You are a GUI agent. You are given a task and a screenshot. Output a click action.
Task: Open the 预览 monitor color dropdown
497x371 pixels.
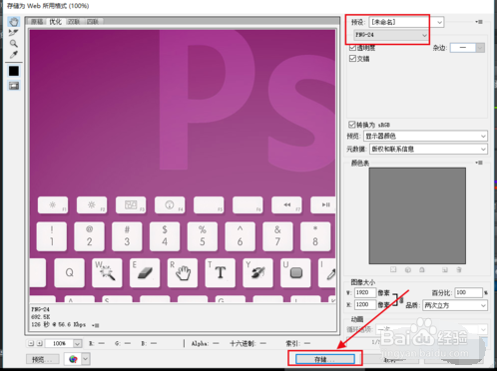click(425, 136)
